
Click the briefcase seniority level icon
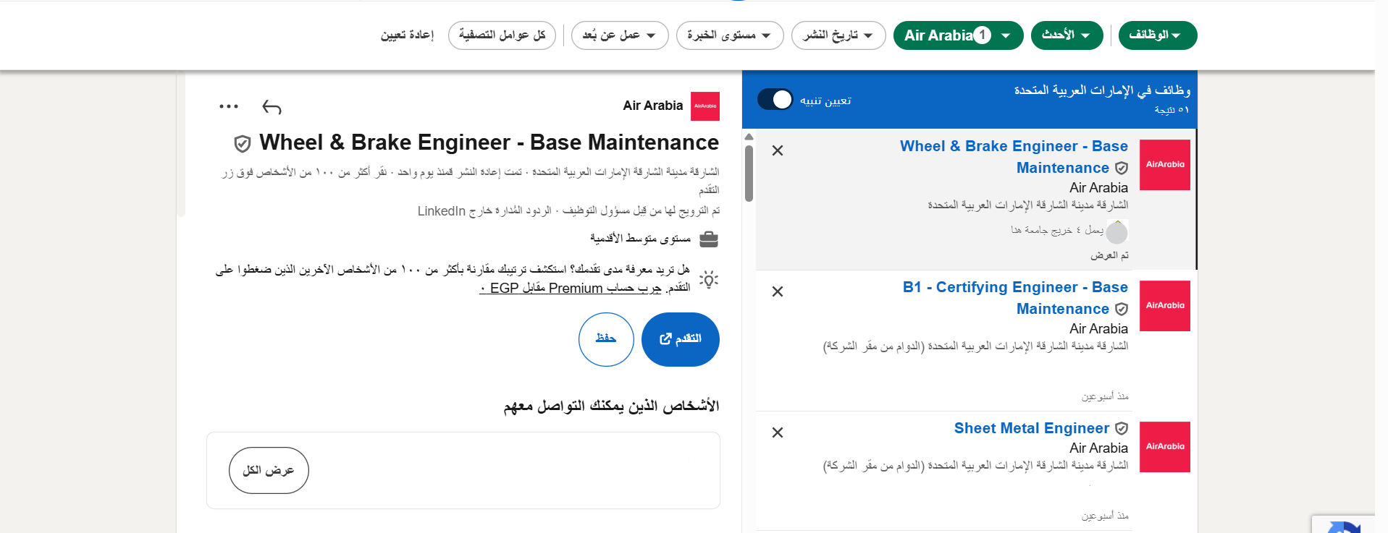pyautogui.click(x=709, y=239)
